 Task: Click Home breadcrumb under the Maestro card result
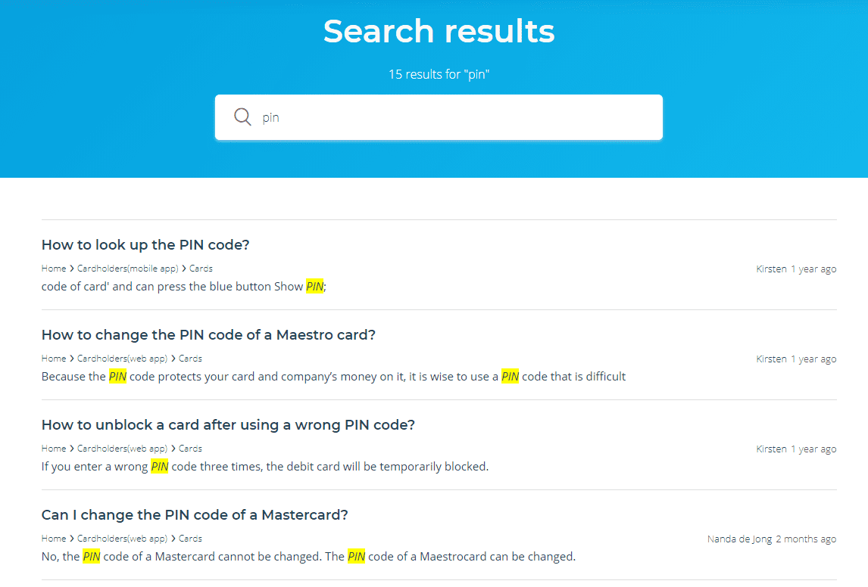pos(54,359)
